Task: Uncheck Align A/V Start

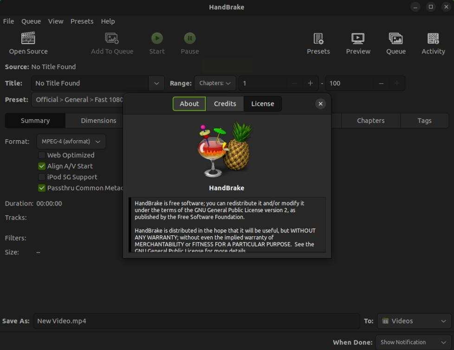Action: pos(42,166)
